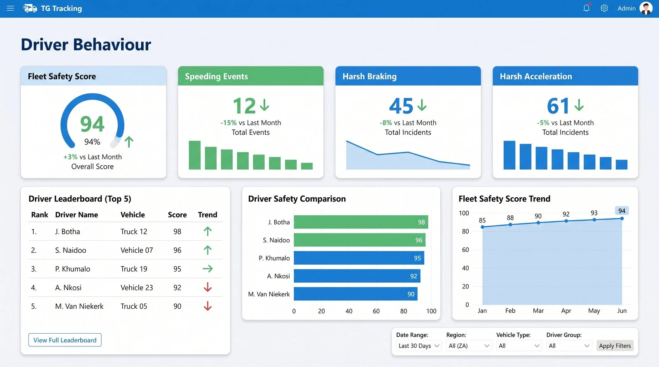The width and height of the screenshot is (659, 367).
Task: Click the -15% vs Last Month text
Action: click(x=250, y=122)
